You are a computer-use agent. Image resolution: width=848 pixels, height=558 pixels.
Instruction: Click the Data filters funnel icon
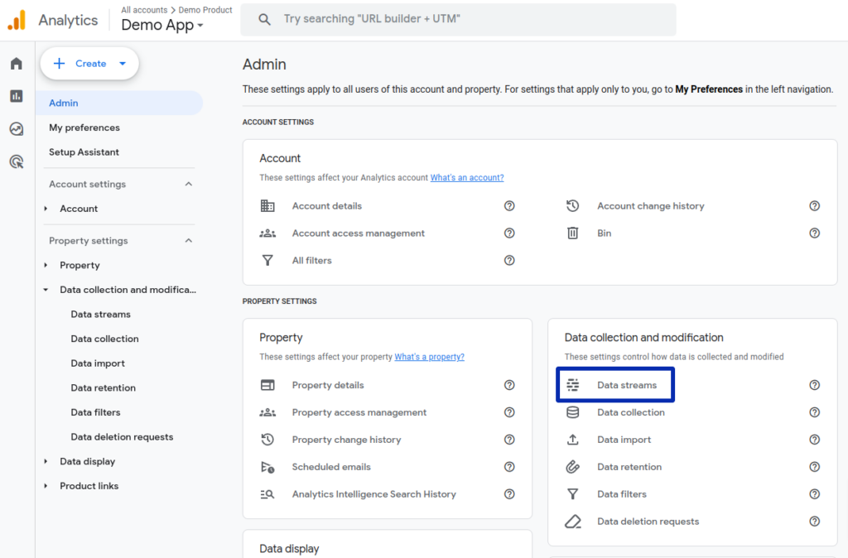point(573,494)
